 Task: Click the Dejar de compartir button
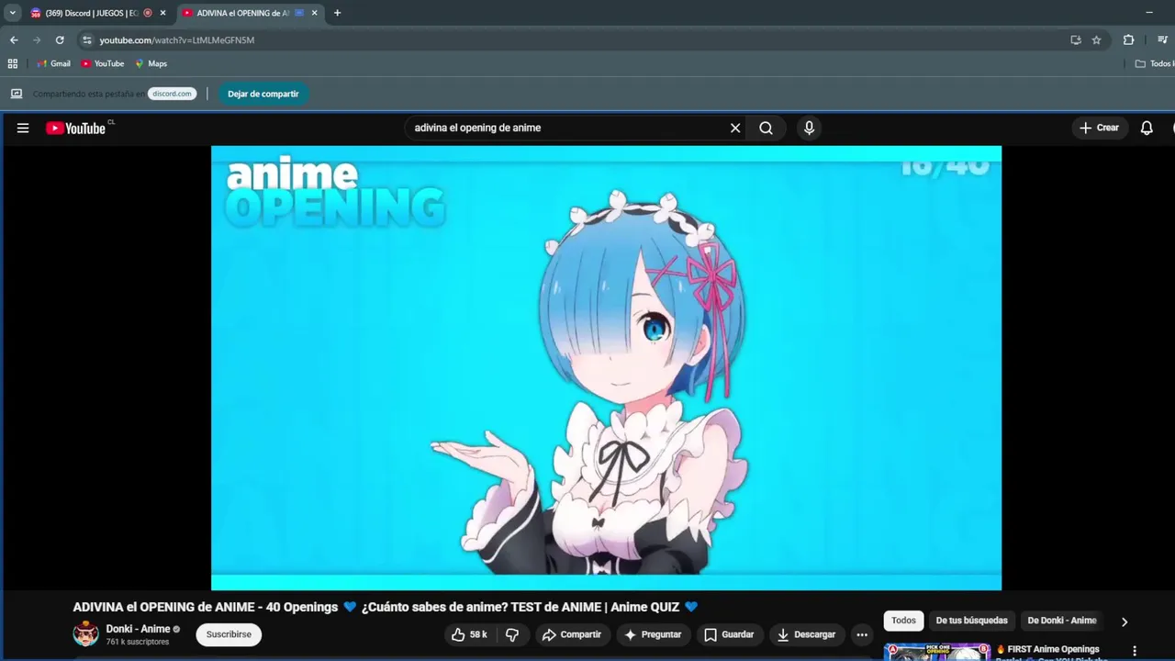pos(263,94)
